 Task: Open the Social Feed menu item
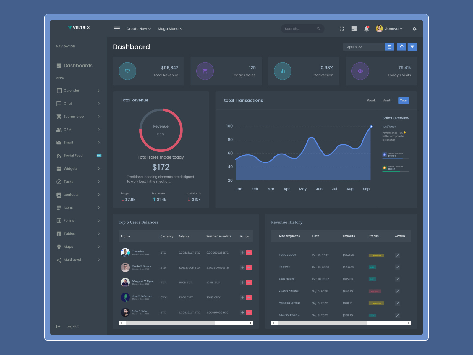tap(78, 156)
